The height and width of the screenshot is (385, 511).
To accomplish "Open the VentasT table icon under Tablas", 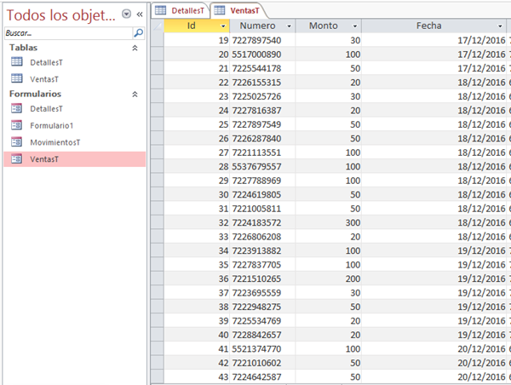I will (15, 78).
